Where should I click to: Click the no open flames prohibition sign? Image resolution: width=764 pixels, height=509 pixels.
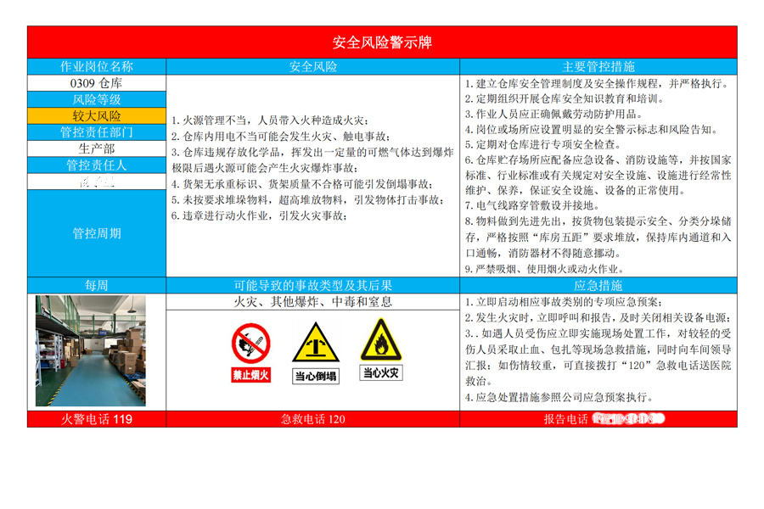point(251,352)
